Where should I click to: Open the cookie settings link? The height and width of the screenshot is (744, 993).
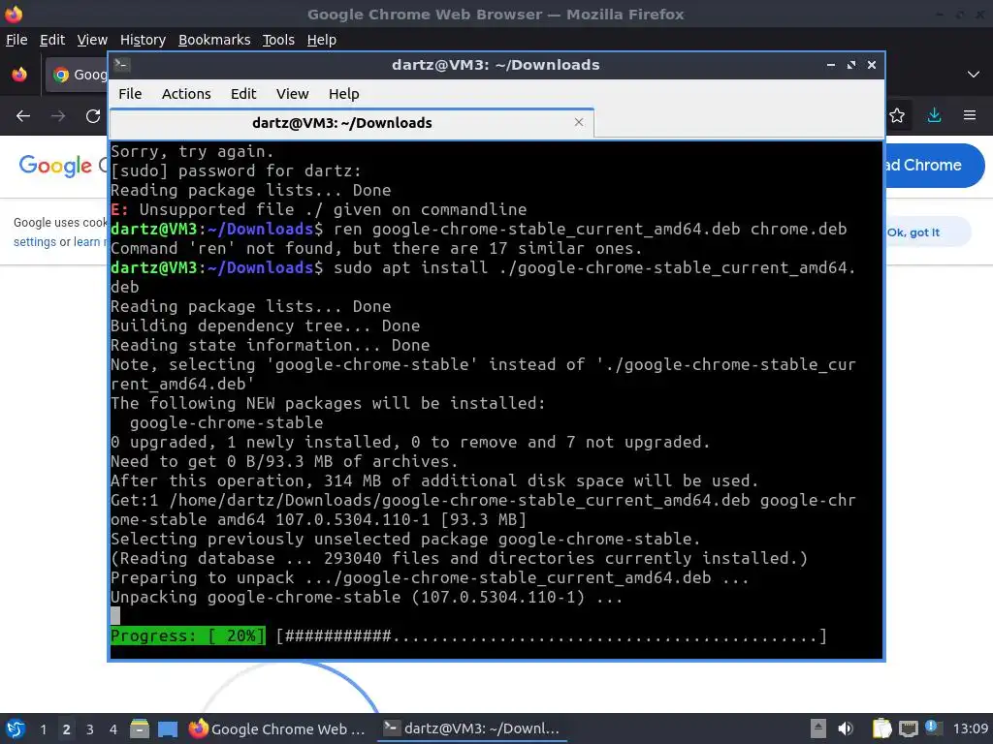point(35,241)
